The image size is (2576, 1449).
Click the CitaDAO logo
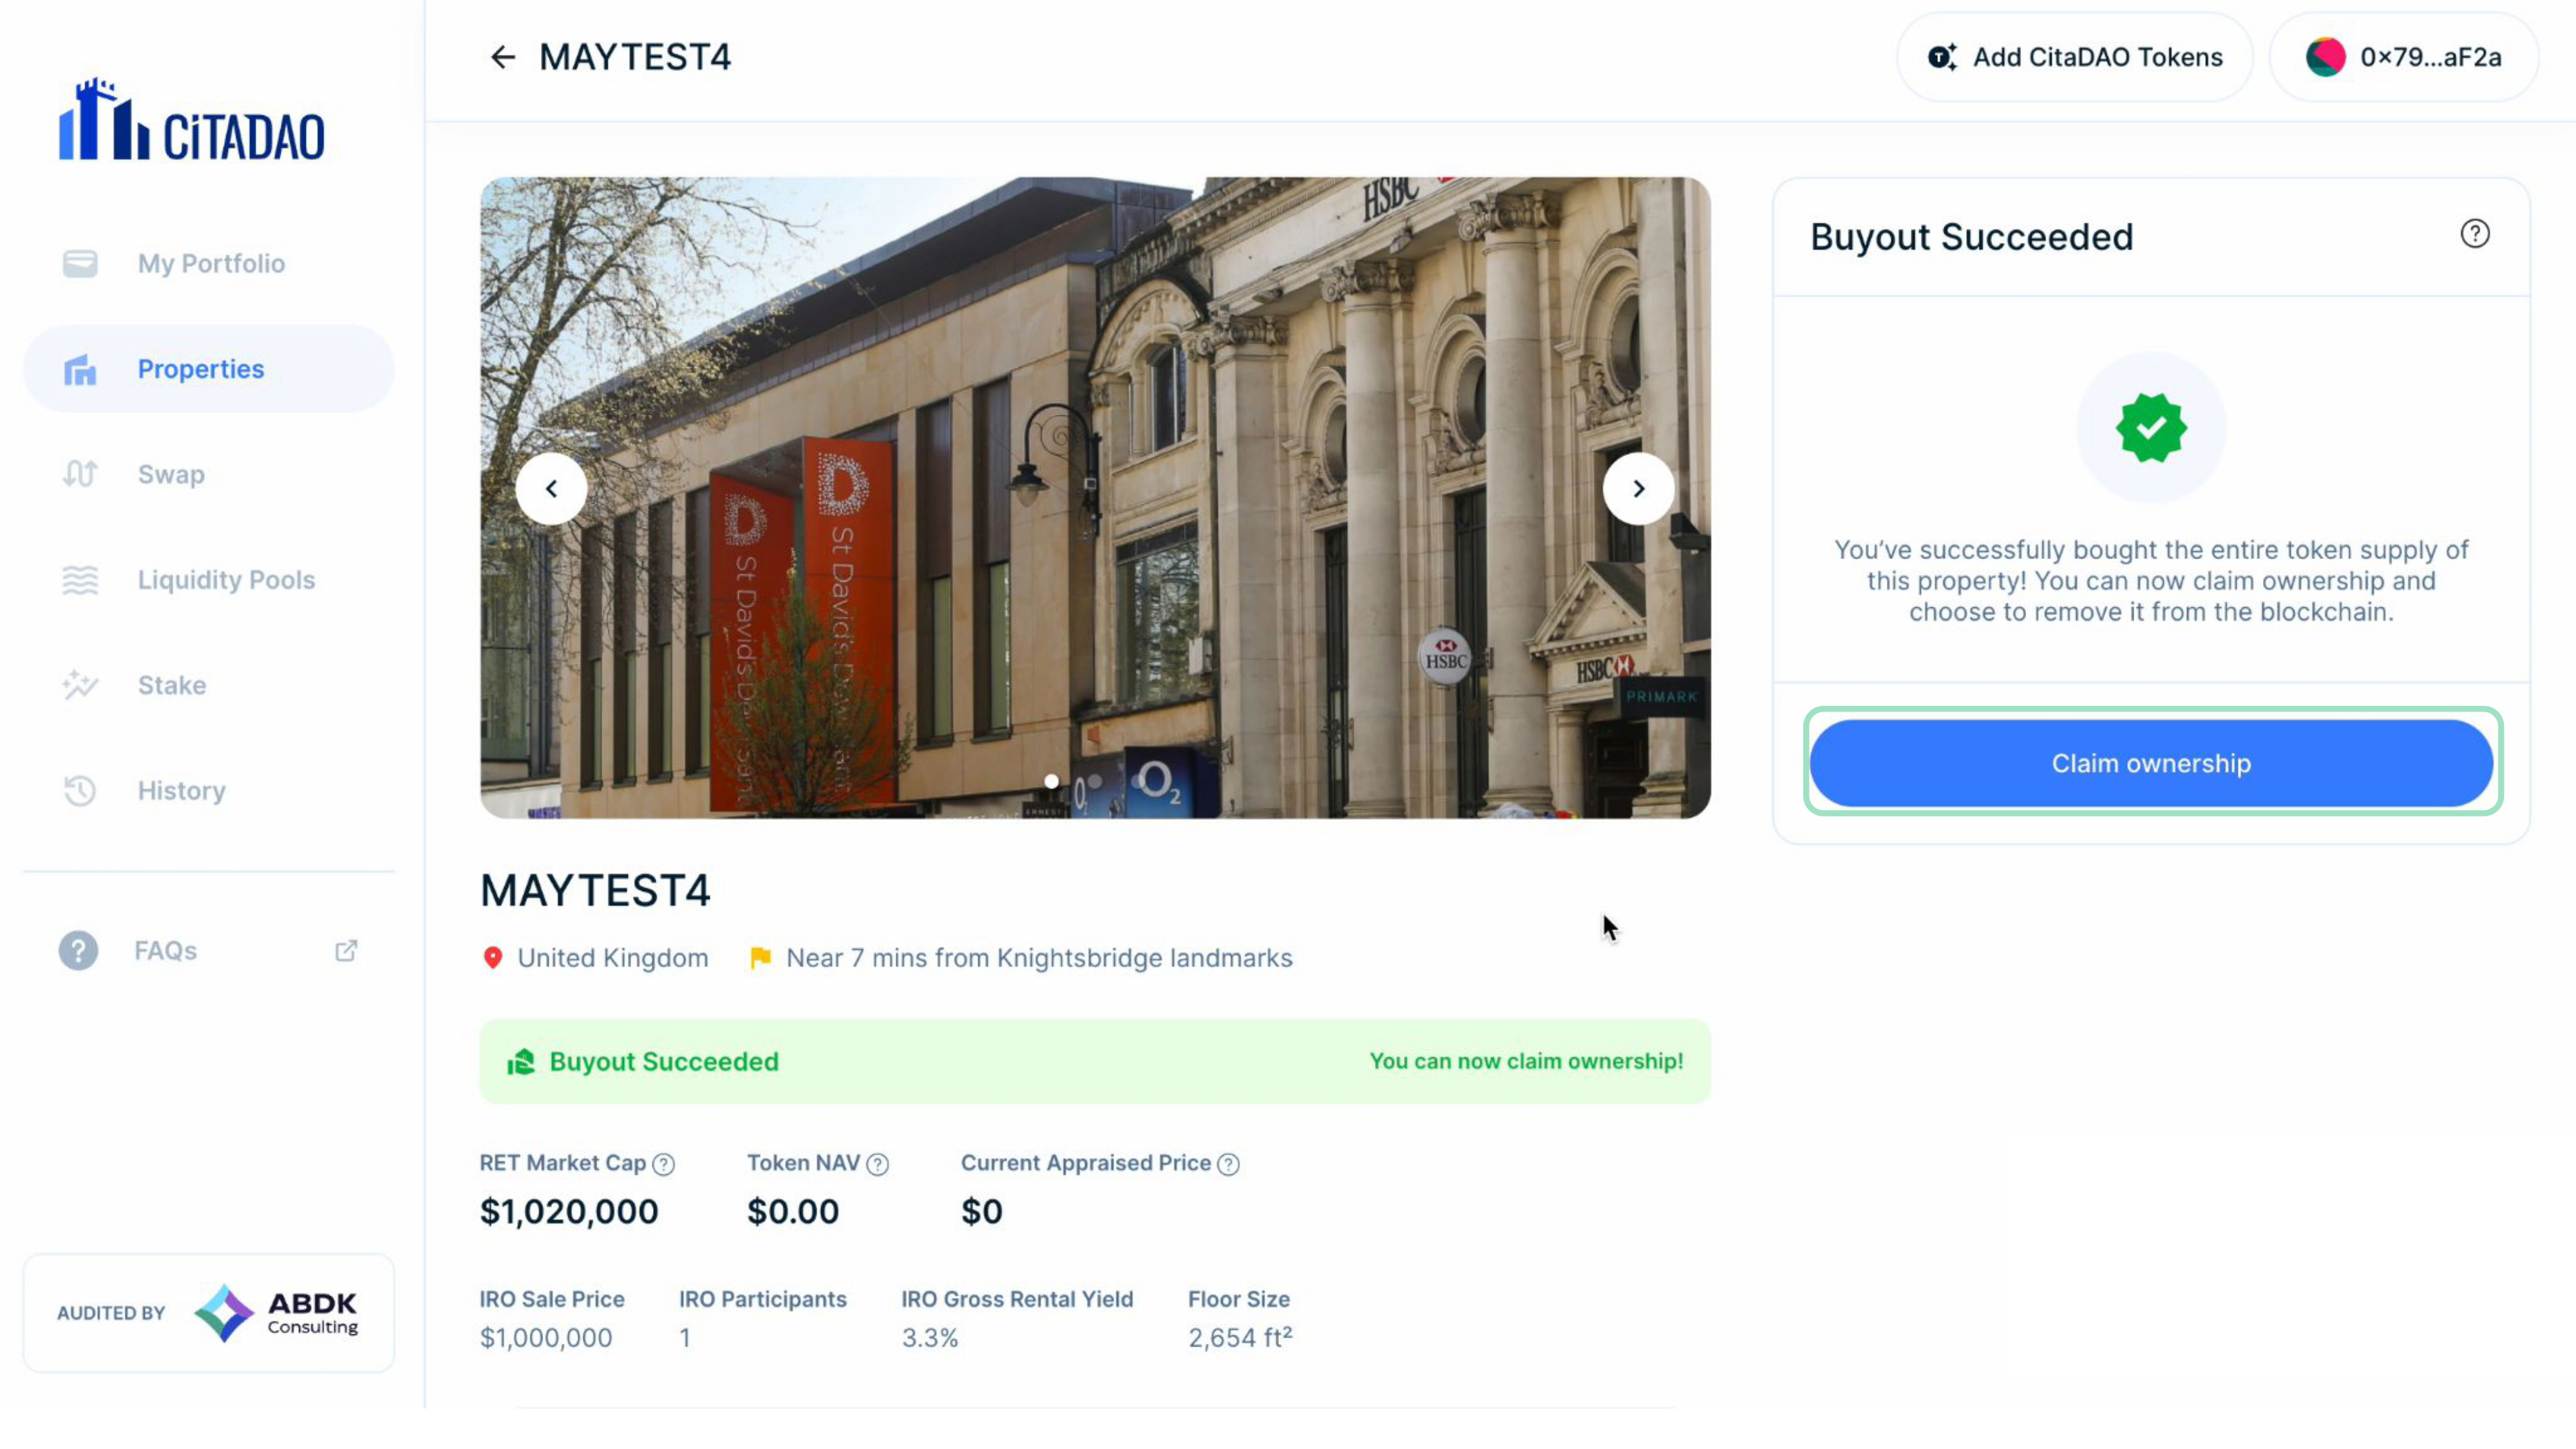pyautogui.click(x=192, y=121)
